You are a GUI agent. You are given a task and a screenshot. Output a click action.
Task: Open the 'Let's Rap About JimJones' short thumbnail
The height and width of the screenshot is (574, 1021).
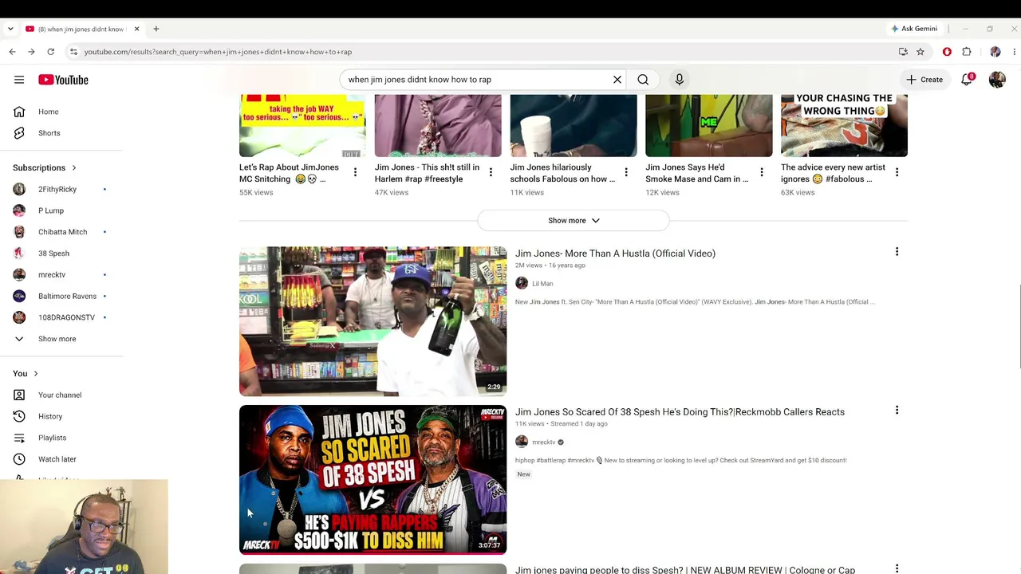tap(302, 126)
